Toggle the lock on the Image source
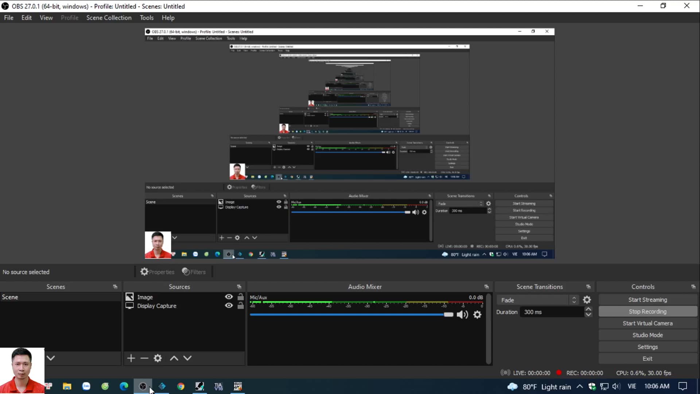The image size is (700, 394). (x=241, y=297)
